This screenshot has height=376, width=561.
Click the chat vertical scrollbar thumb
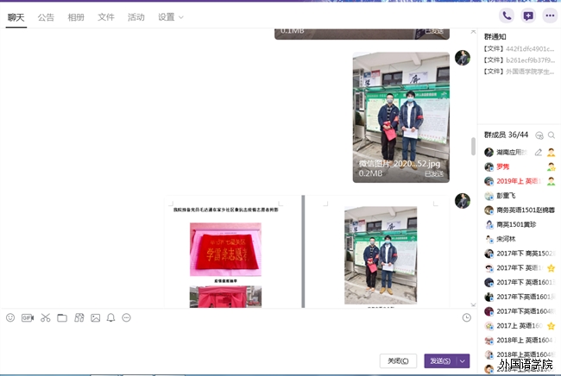coord(473,147)
